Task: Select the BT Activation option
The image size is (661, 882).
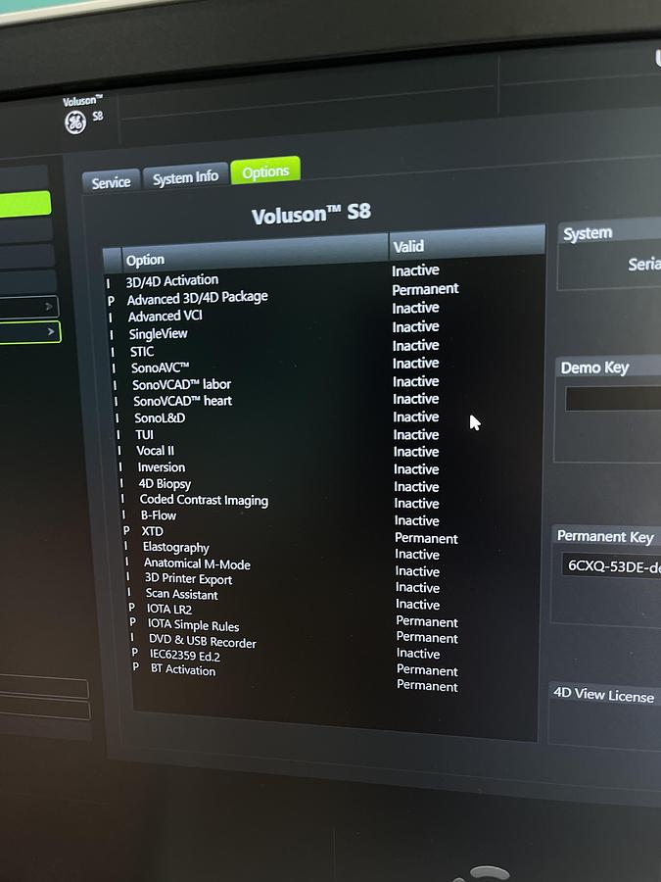Action: point(183,670)
